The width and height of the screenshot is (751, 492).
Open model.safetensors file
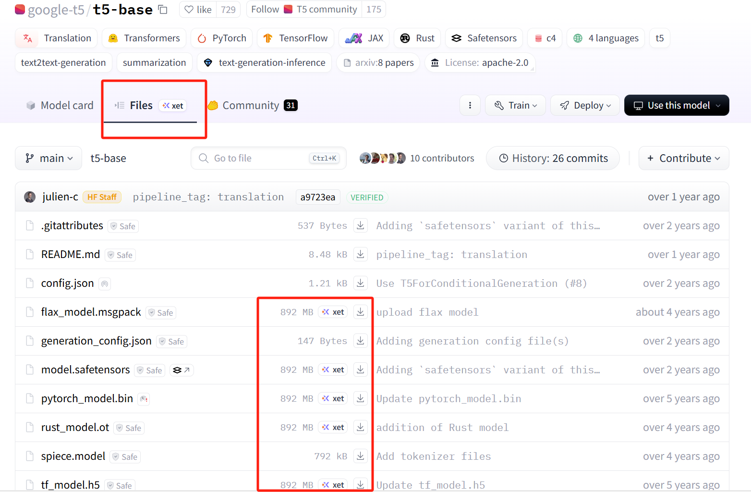pyautogui.click(x=85, y=369)
